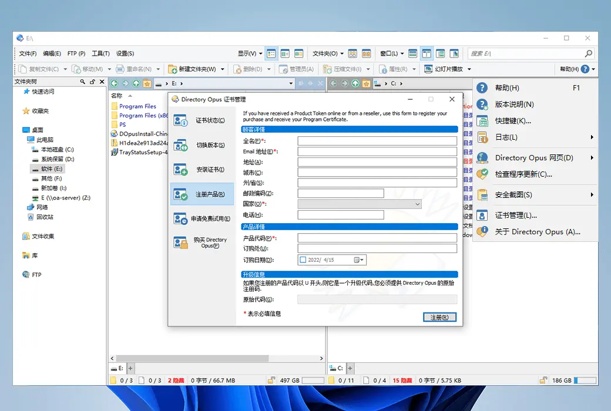Click inside the Email 地址 input field
This screenshot has width=611, height=411.
pyautogui.click(x=376, y=150)
